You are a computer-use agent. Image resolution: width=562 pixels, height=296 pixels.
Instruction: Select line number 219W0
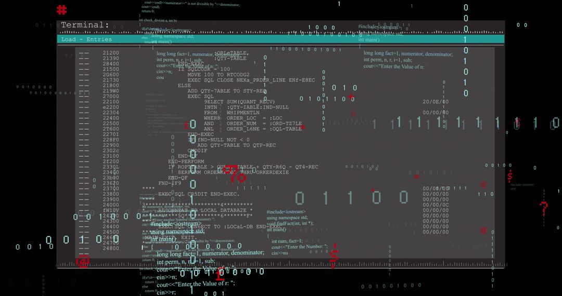pyautogui.click(x=111, y=91)
